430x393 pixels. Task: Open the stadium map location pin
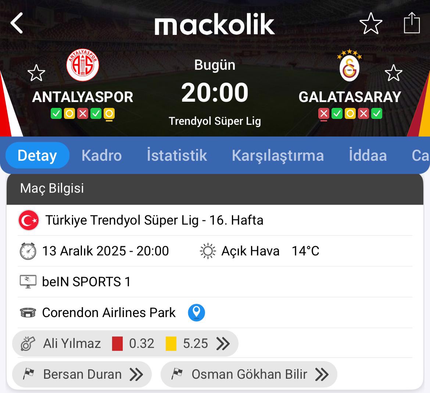(196, 313)
